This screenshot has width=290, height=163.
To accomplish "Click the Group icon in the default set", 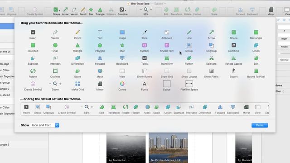I will coord(38,107).
